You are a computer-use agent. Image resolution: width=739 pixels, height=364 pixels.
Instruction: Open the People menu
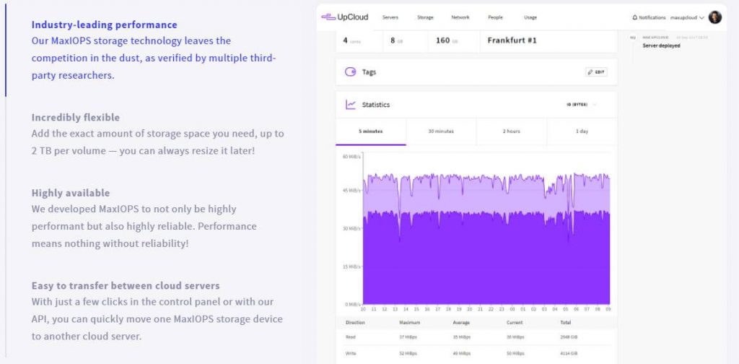pyautogui.click(x=495, y=17)
